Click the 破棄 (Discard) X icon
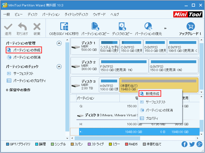Screen dimensions: 205x153 37,27
